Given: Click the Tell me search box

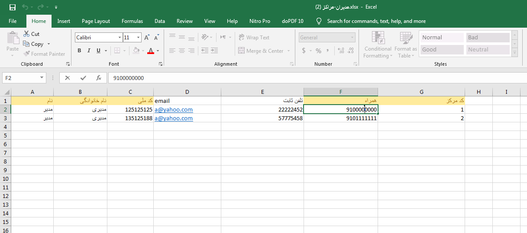Looking at the screenshot, I should (x=376, y=21).
